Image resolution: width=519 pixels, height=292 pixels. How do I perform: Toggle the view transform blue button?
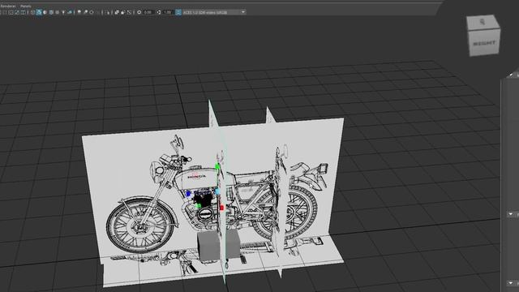(x=178, y=12)
